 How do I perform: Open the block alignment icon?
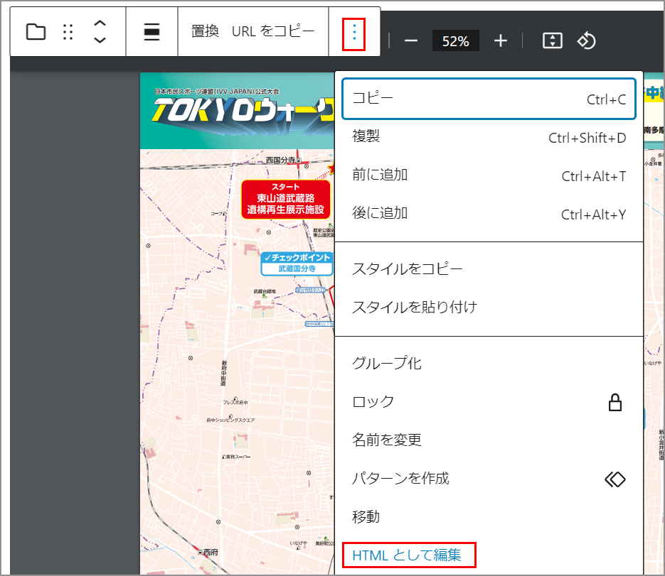tap(151, 32)
